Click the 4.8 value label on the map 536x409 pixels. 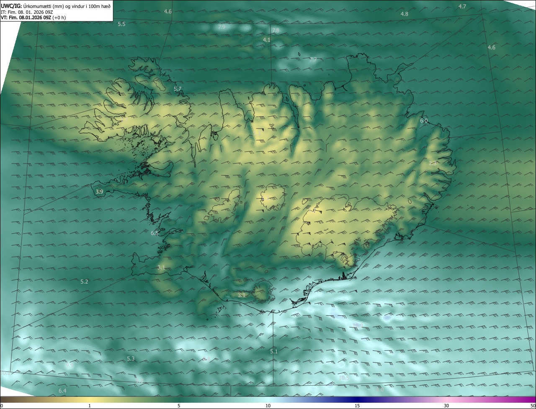tap(404, 14)
